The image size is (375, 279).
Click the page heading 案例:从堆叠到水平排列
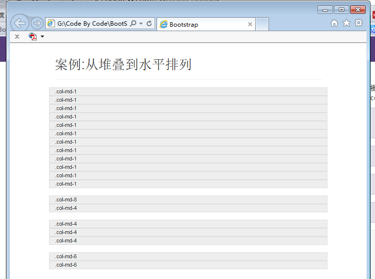(123, 64)
